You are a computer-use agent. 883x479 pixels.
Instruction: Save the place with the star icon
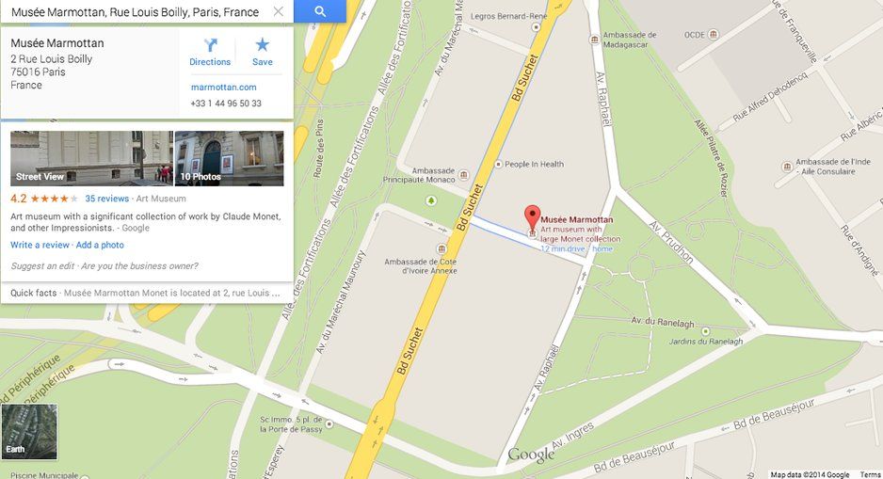(263, 53)
